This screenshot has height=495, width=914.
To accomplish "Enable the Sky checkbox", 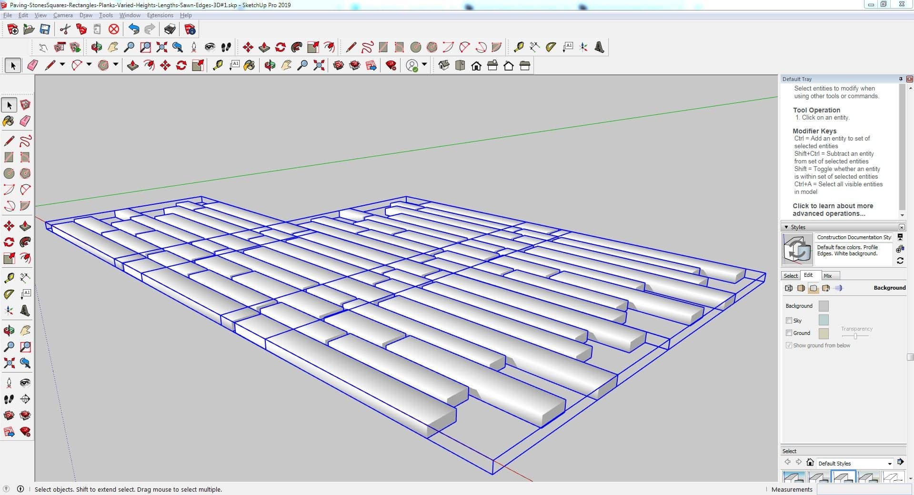I will click(x=789, y=321).
